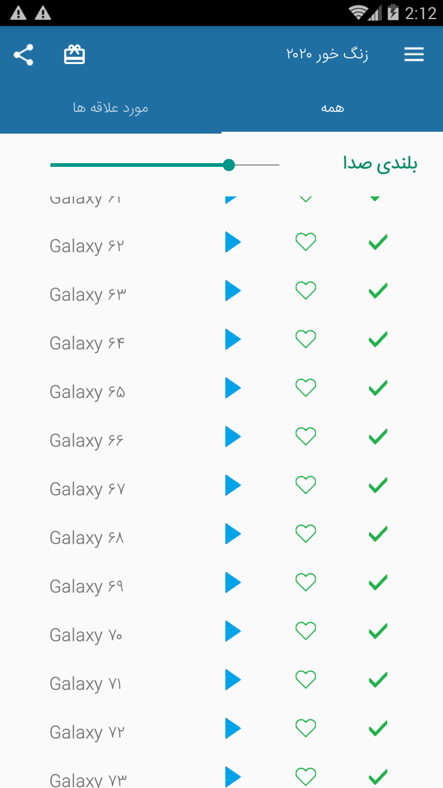Screen dimensions: 443x788
Task: Favorite Galaxy ۶۳ with the heart icon
Action: tap(306, 291)
